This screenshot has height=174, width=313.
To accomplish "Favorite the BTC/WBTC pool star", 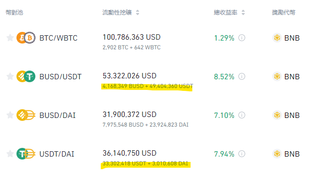I will pyautogui.click(x=10, y=38).
